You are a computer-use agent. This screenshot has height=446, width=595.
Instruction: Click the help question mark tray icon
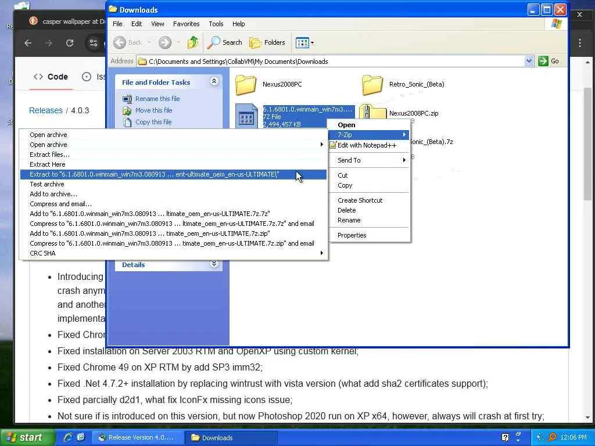[x=505, y=437]
